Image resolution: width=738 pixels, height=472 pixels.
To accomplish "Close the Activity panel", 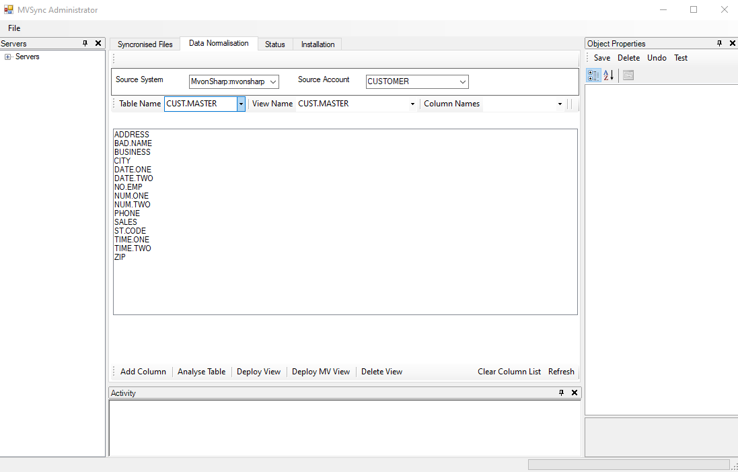I will [x=574, y=393].
